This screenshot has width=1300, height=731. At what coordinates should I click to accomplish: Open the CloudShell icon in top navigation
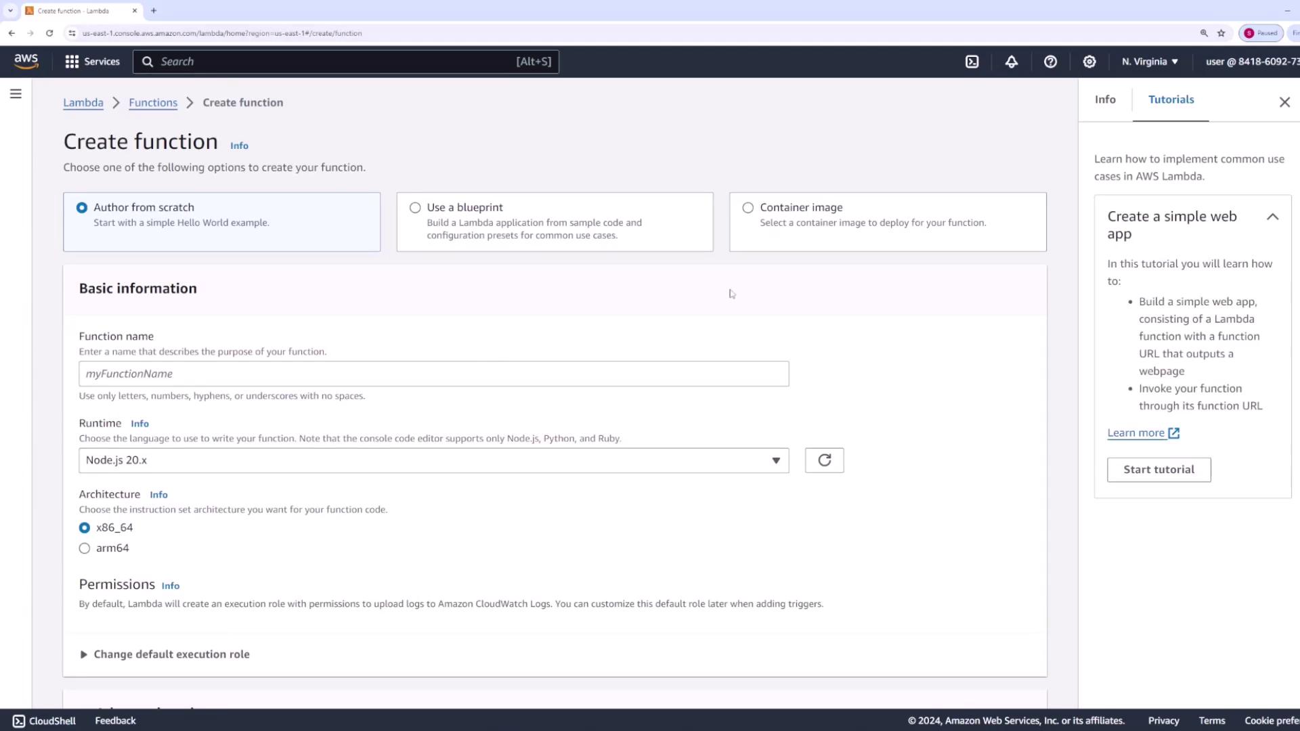(972, 62)
